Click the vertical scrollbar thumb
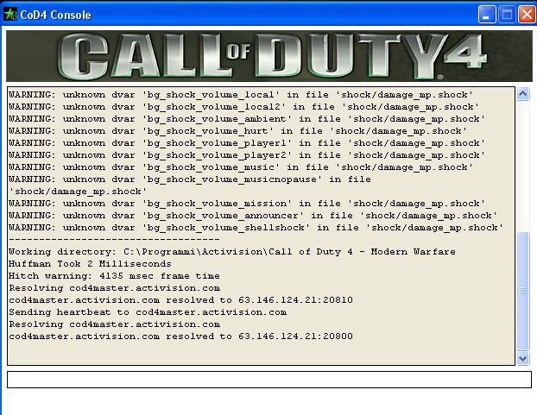 [522, 291]
